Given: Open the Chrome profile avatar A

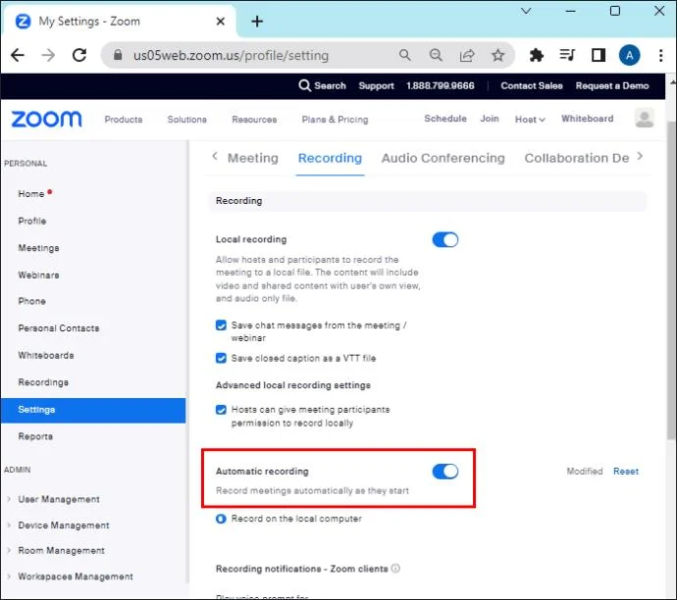Looking at the screenshot, I should point(630,55).
